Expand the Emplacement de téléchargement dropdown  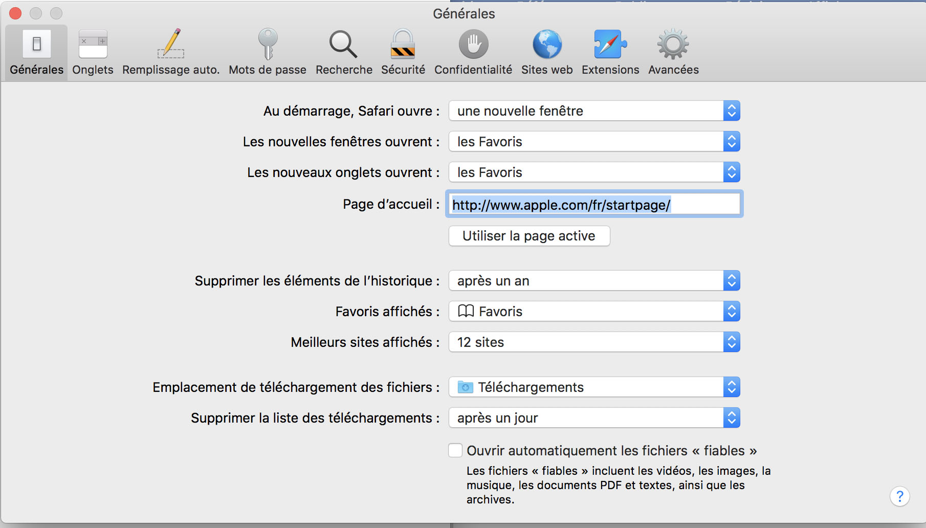tap(594, 387)
